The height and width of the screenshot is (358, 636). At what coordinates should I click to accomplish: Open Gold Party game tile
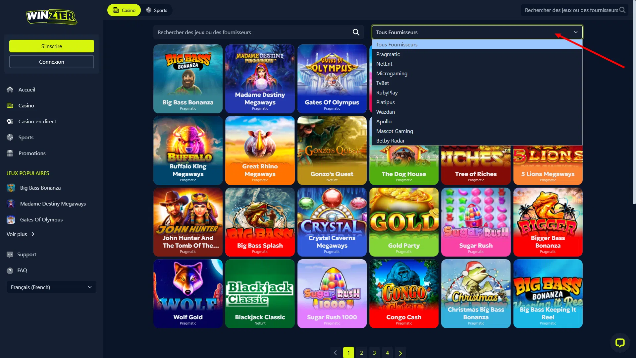click(x=404, y=222)
